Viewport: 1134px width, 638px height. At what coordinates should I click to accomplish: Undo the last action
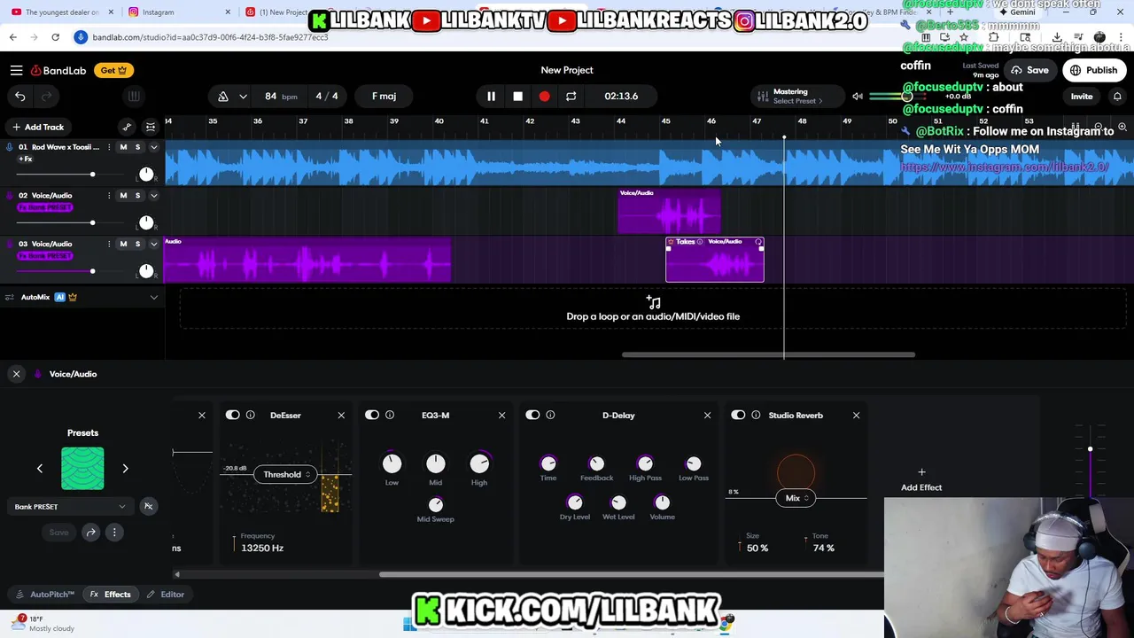(x=20, y=96)
